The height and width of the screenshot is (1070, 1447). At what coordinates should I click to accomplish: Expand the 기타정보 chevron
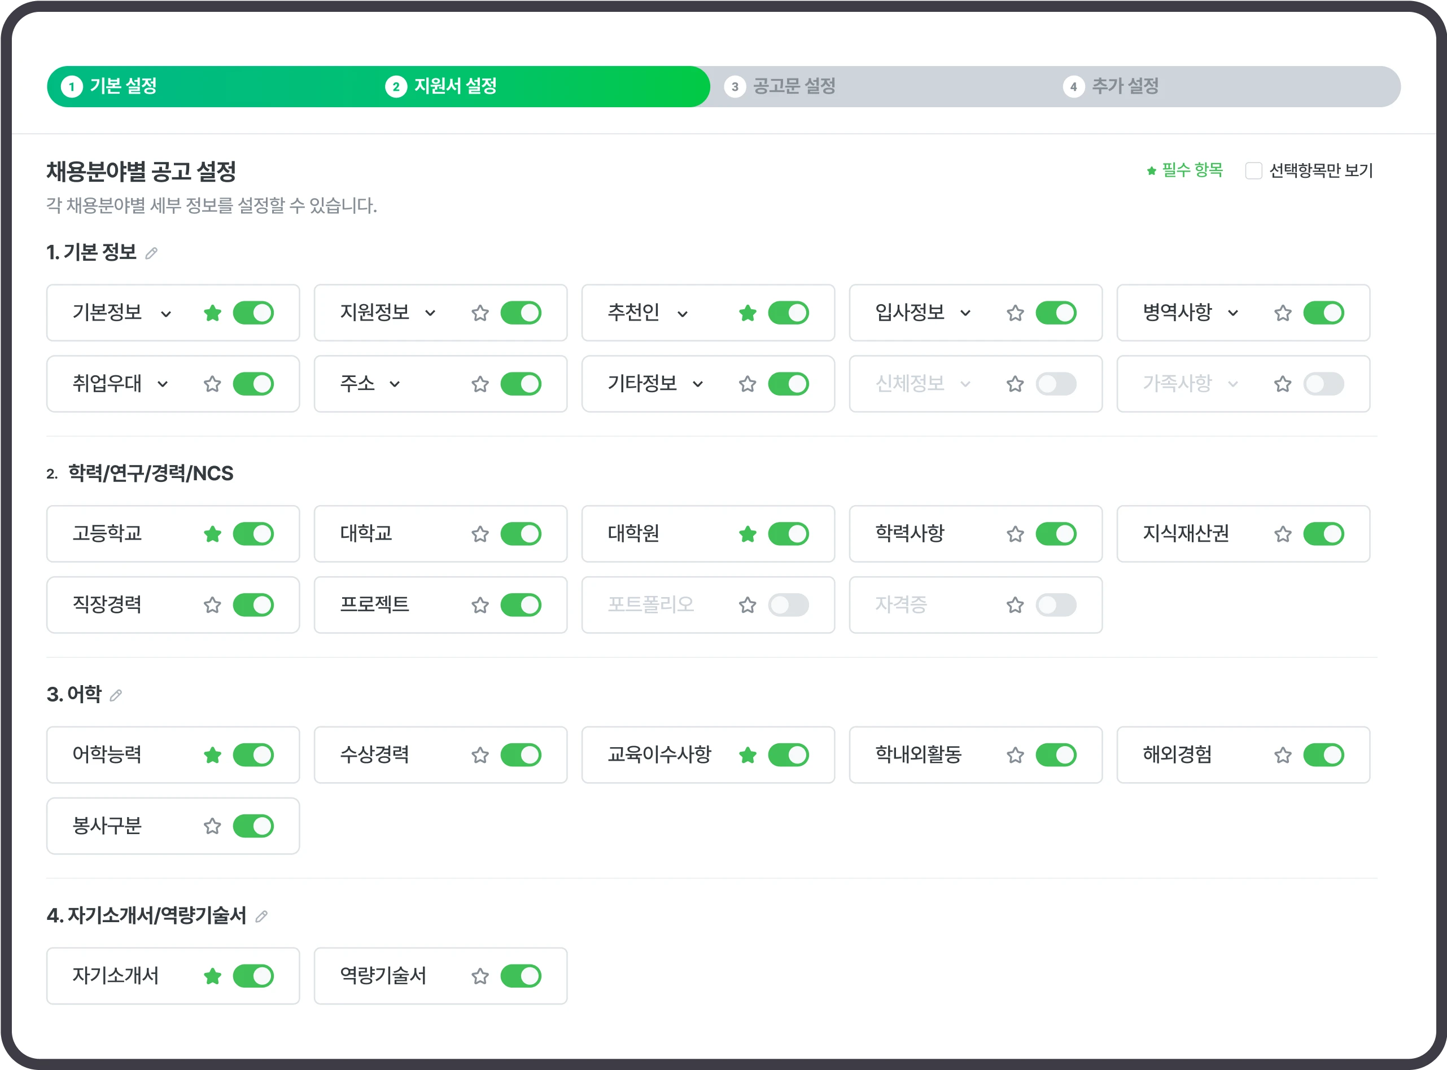697,384
